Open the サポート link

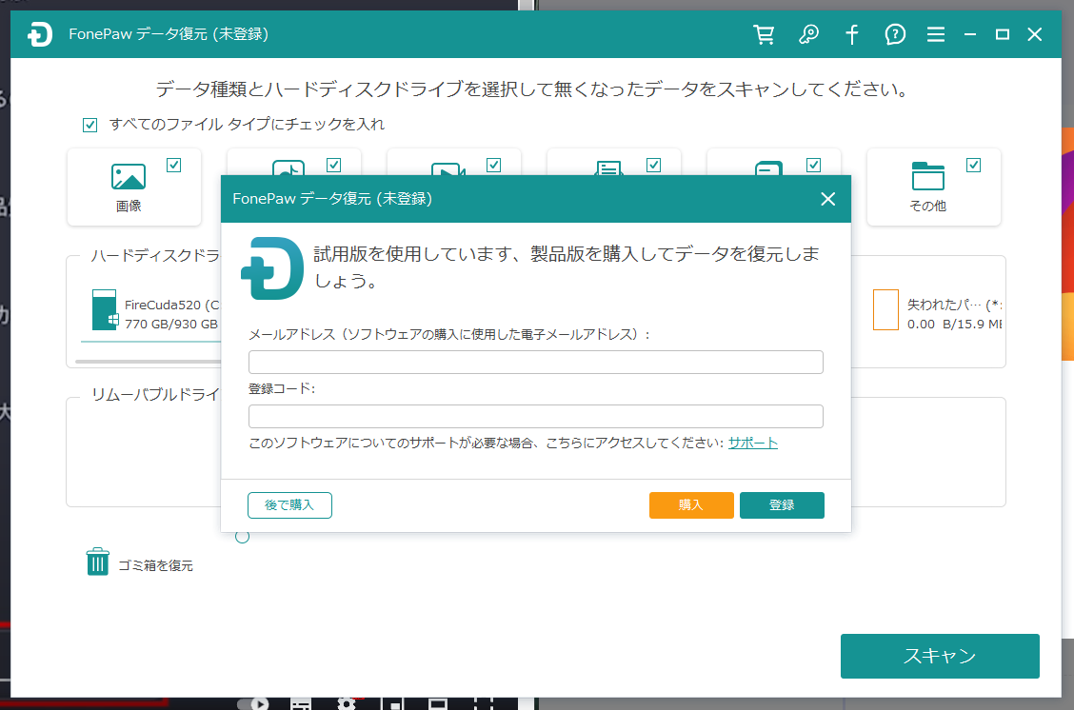click(x=753, y=443)
